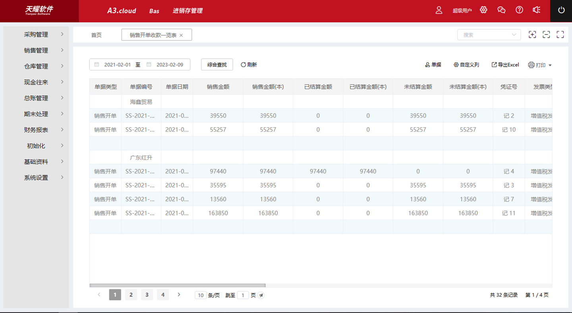The width and height of the screenshot is (572, 313).
Task: Click the horizontal table scrollbar
Action: (178, 285)
